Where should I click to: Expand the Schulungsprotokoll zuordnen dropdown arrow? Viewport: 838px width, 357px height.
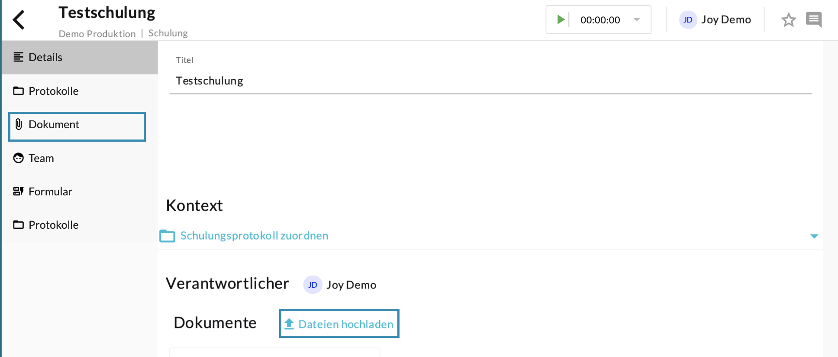click(814, 236)
